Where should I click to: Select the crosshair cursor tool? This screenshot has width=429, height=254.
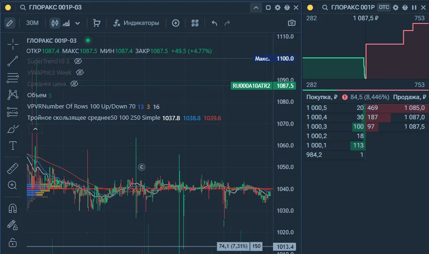pos(13,44)
